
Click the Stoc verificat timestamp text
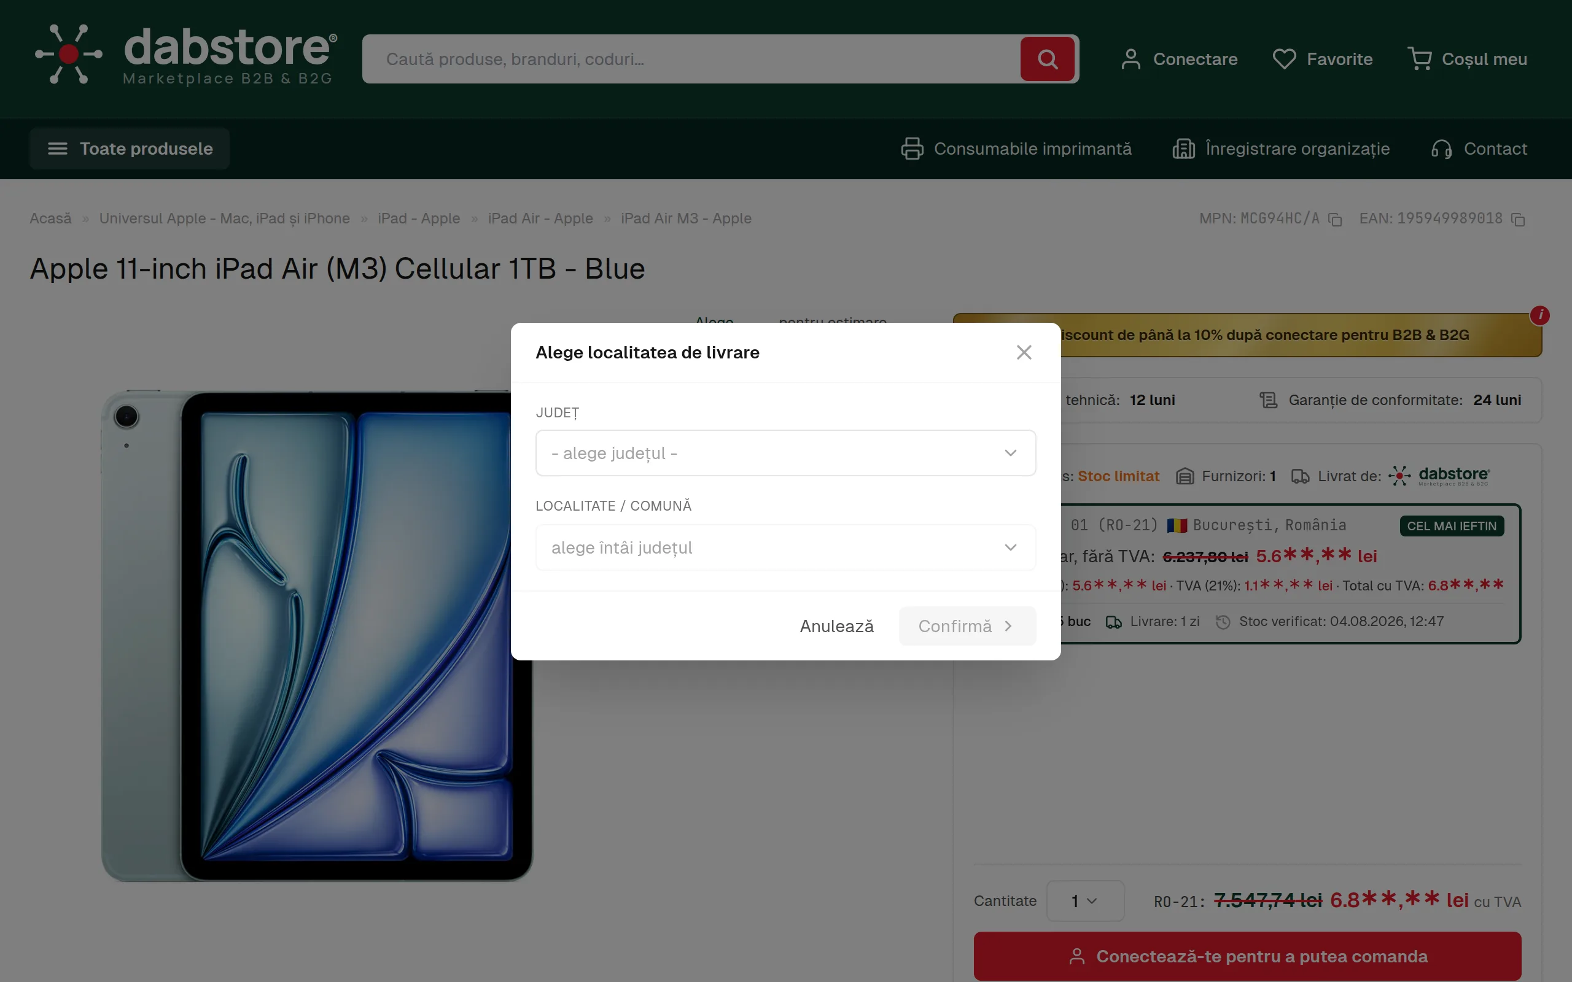click(1340, 622)
